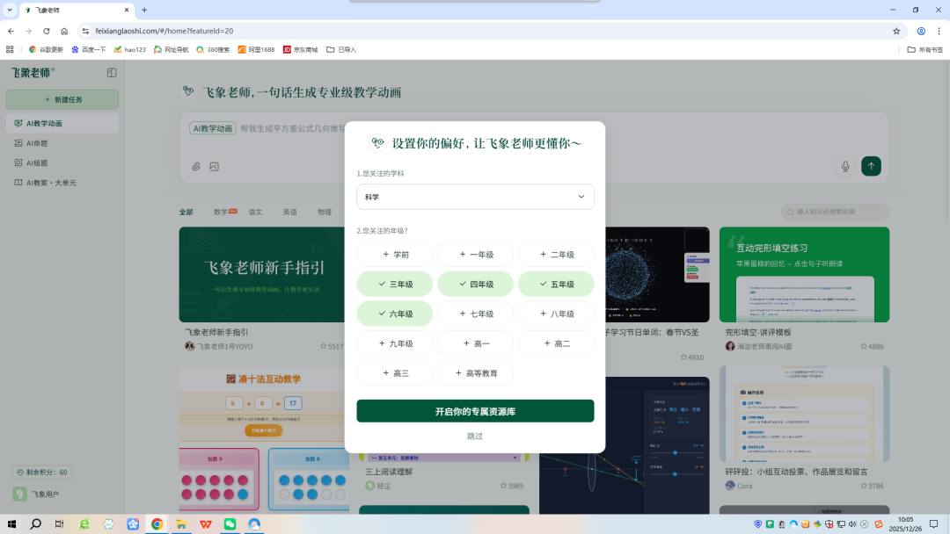Screen dimensions: 950x534
Task: Click 跳过 to skip preferences setup
Action: pyautogui.click(x=475, y=436)
